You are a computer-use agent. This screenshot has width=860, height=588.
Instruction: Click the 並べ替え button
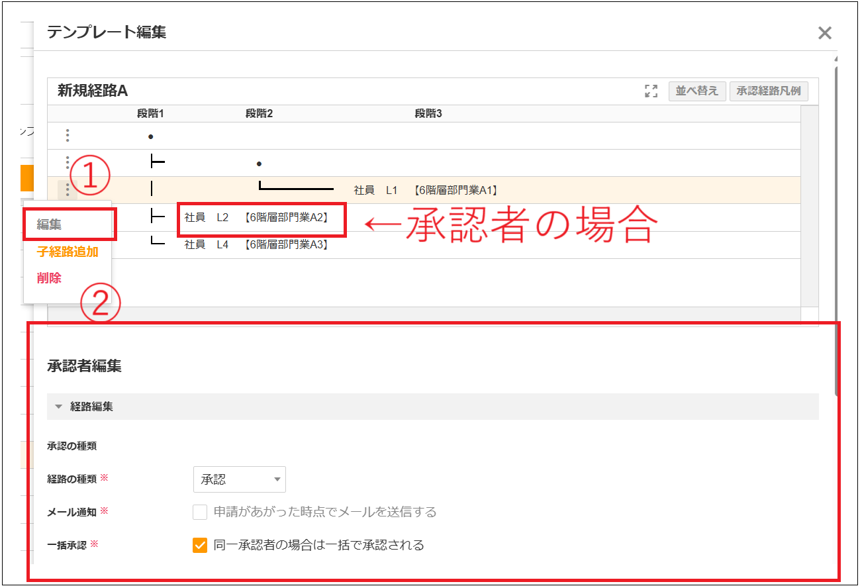coord(697,91)
